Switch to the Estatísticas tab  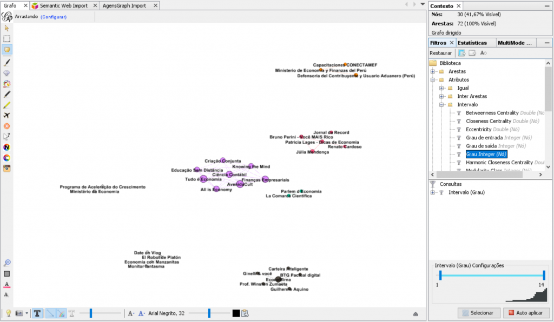pyautogui.click(x=472, y=43)
